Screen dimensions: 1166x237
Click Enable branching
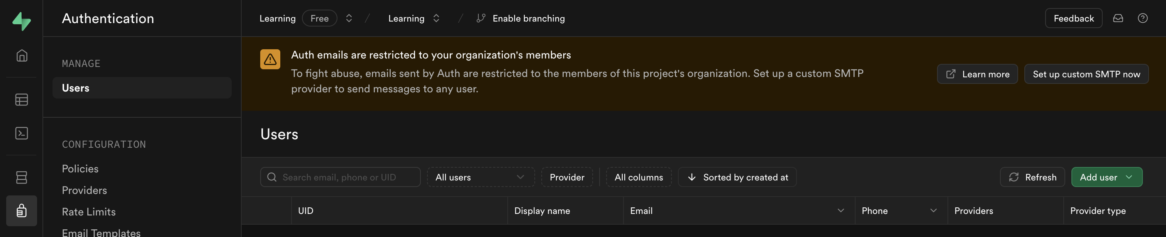(528, 18)
